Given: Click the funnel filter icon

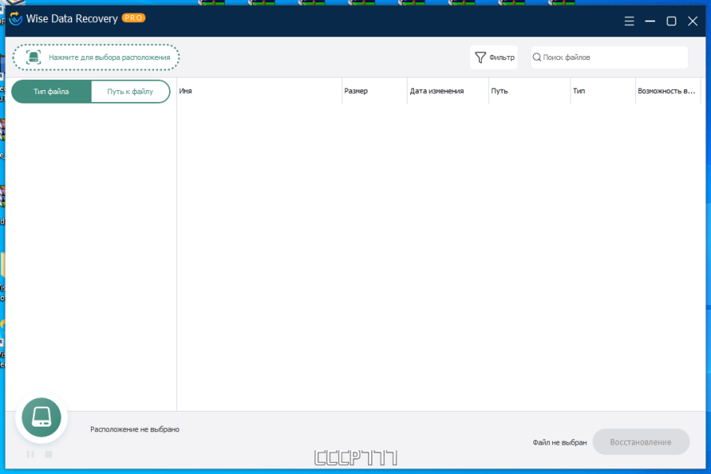Looking at the screenshot, I should pyautogui.click(x=480, y=58).
